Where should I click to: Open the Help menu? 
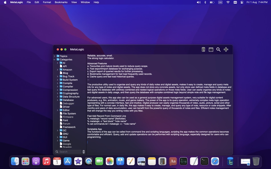click(x=96, y=2)
